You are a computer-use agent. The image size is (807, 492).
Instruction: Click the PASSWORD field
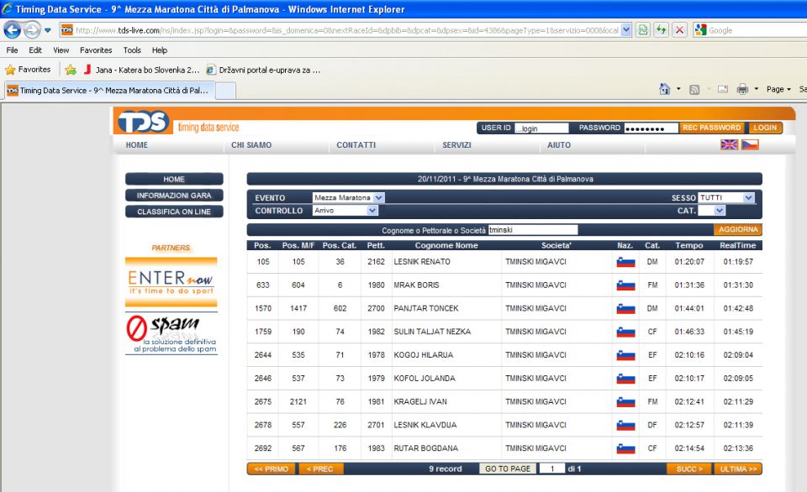pos(651,128)
